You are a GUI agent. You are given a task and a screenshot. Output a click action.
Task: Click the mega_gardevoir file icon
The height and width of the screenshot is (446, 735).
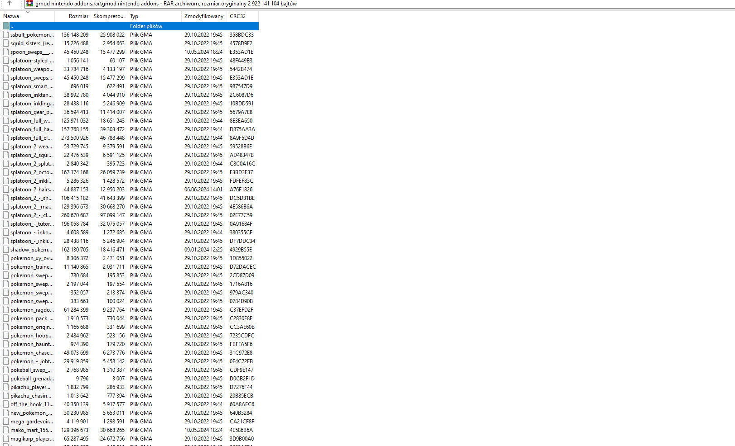coord(5,421)
